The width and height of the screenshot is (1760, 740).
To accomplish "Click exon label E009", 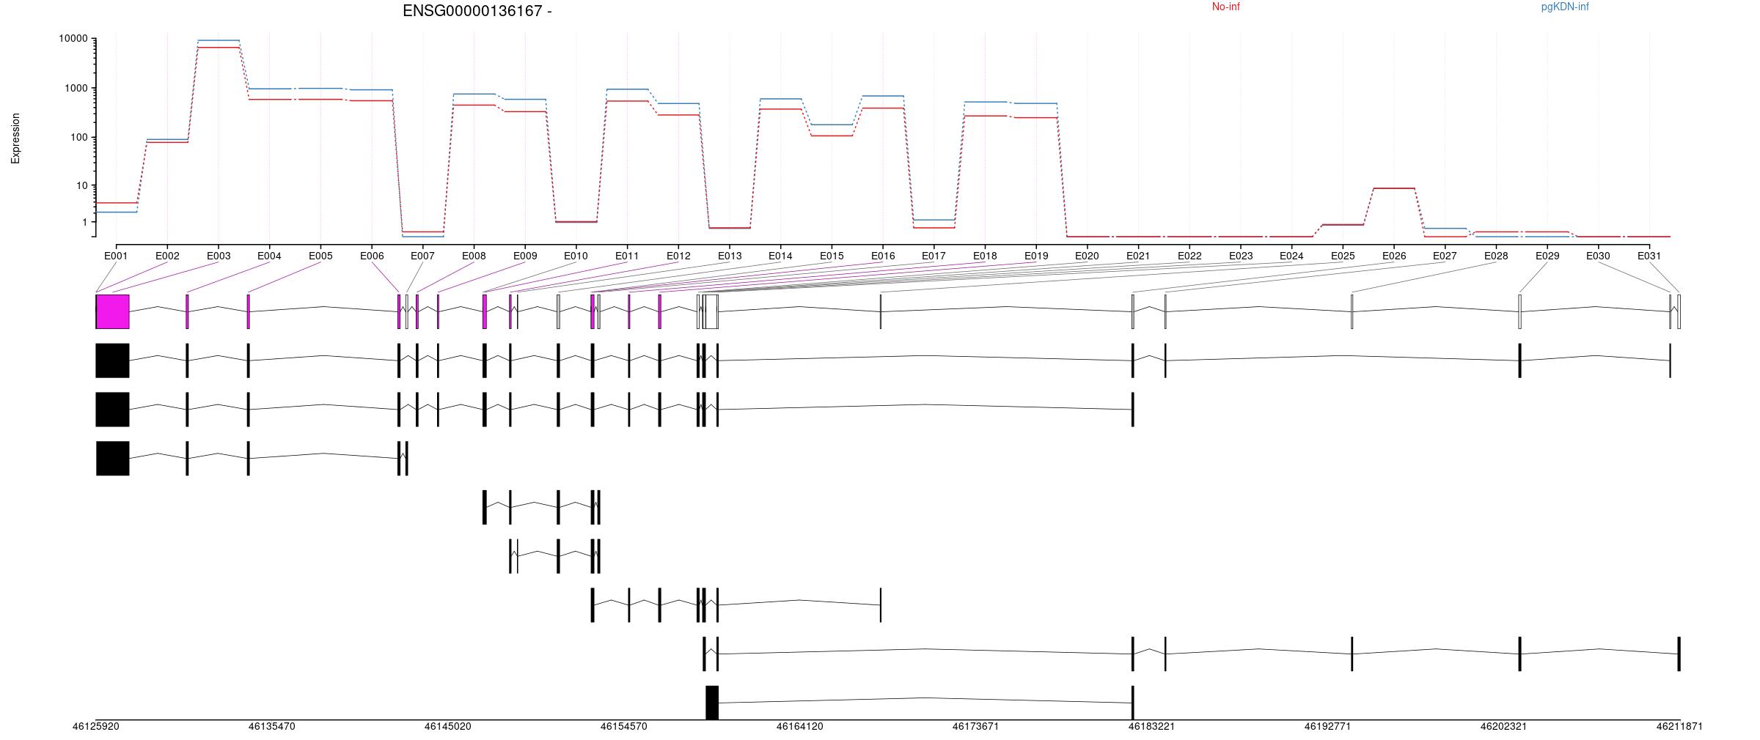I will (525, 256).
